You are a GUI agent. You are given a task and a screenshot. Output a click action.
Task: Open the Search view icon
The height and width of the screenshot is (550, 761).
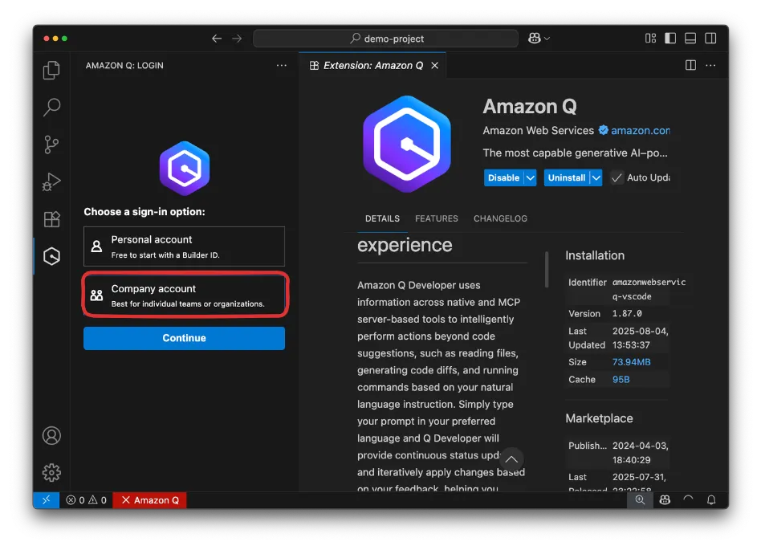coord(51,107)
